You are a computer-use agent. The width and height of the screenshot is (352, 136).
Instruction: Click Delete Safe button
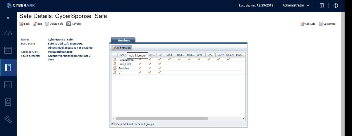tap(54, 24)
